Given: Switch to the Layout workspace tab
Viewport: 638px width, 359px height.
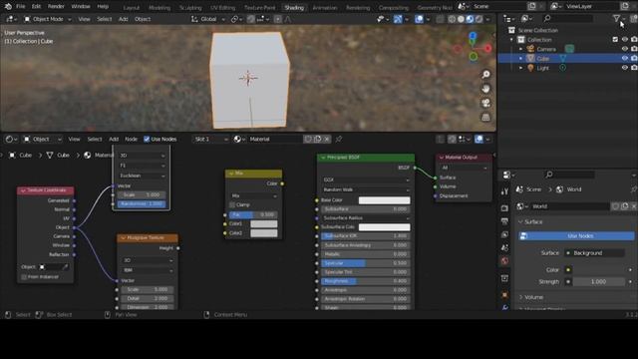Looking at the screenshot, I should pos(132,7).
